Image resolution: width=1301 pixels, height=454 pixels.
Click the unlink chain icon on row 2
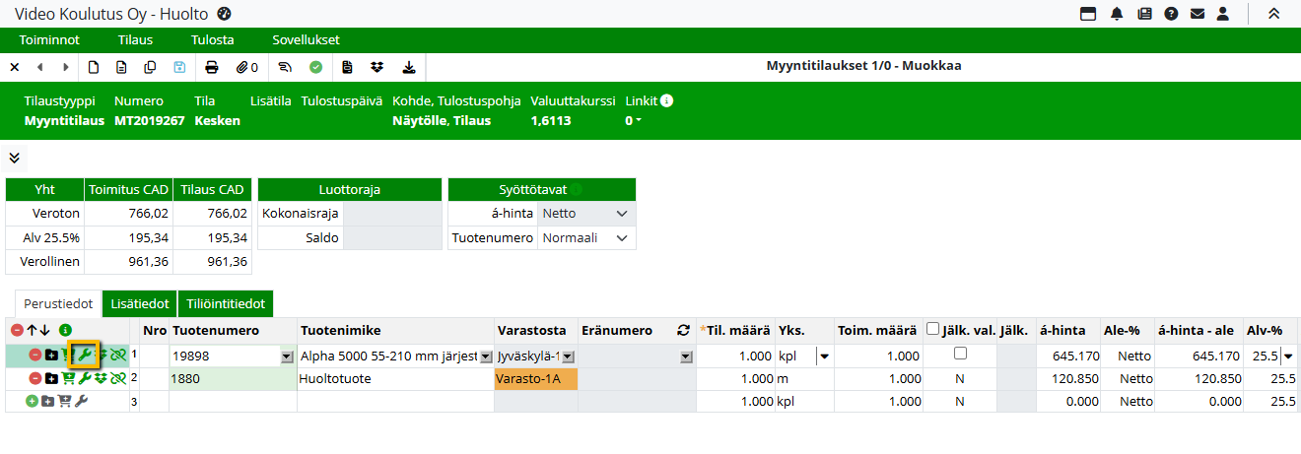click(118, 378)
